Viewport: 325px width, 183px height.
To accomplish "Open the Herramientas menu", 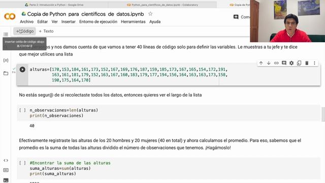I will coord(133,21).
